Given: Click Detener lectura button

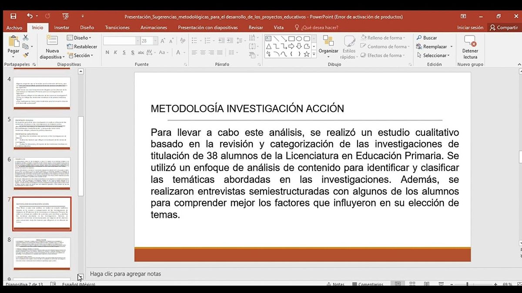Looking at the screenshot, I should 470,47.
